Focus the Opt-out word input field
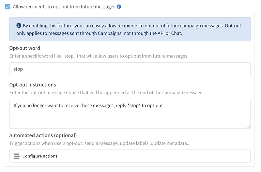261x172 pixels. click(x=130, y=69)
